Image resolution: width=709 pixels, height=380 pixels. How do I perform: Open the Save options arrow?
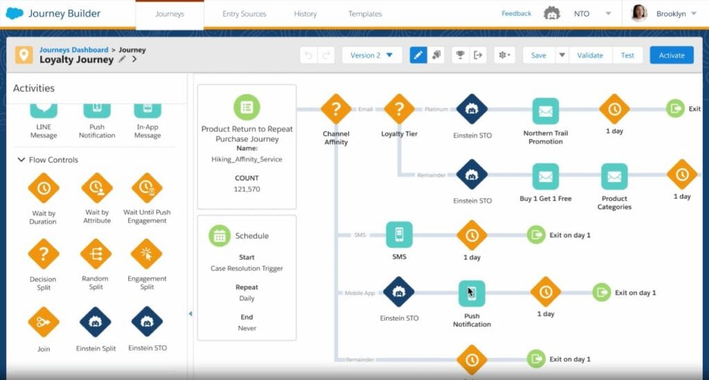coord(562,55)
